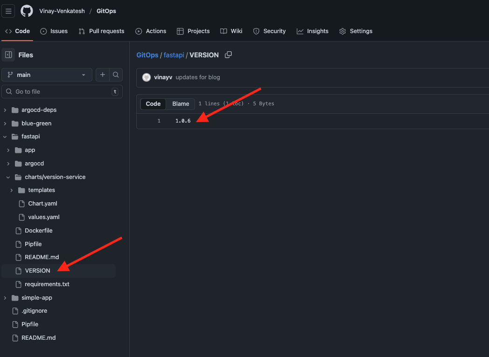The height and width of the screenshot is (357, 489).
Task: Open the main branch dropdown
Action: coord(47,75)
